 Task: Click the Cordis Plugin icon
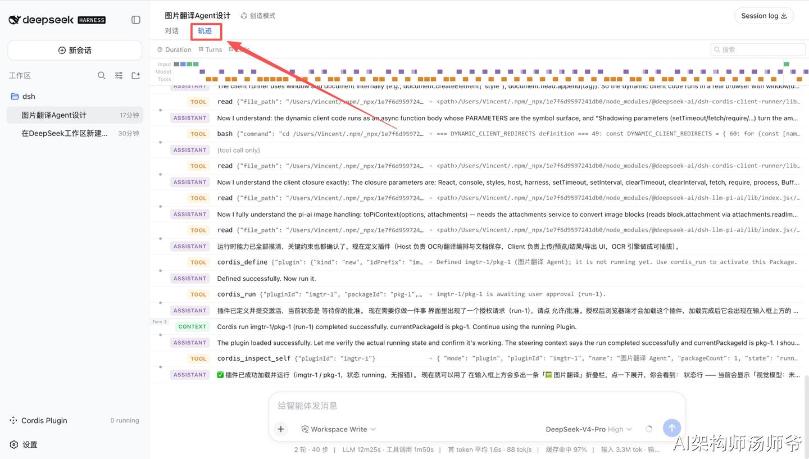point(13,420)
